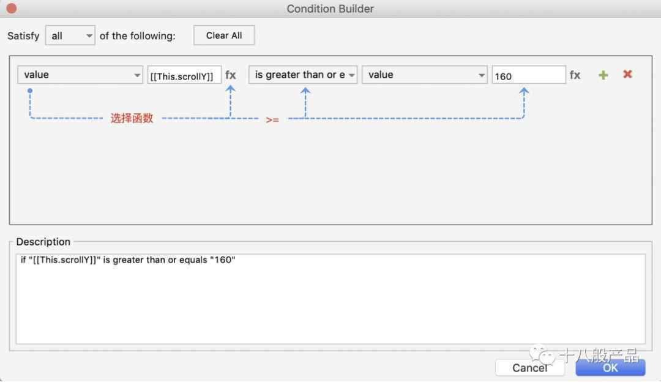
Task: Click the Description group label
Action: [43, 242]
